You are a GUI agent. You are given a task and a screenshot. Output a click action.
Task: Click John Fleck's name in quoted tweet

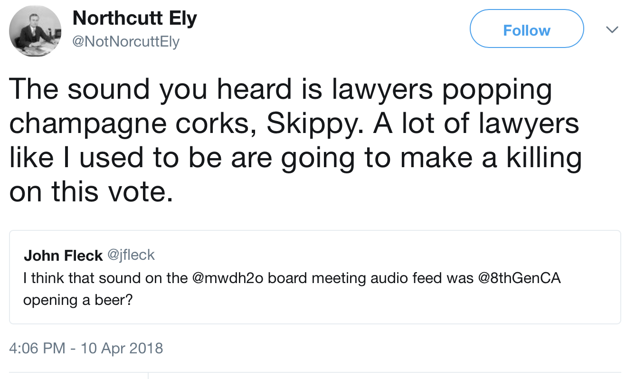[x=63, y=256]
